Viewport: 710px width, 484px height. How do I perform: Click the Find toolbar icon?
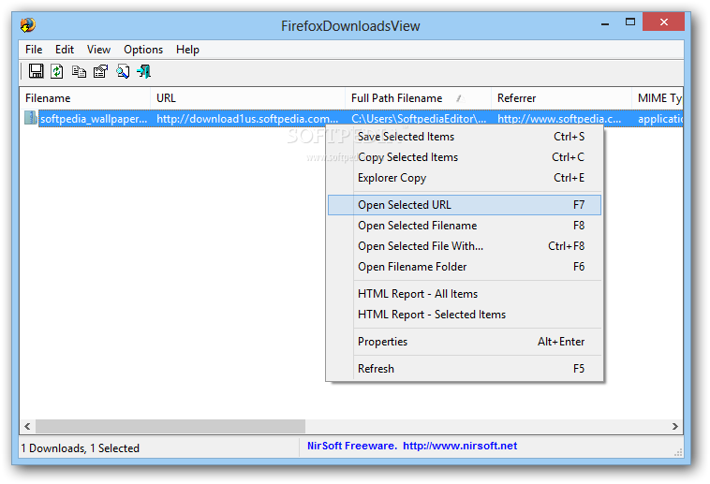point(123,71)
